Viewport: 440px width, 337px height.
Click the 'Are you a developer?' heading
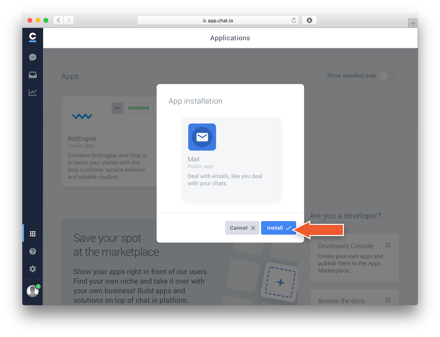click(345, 216)
